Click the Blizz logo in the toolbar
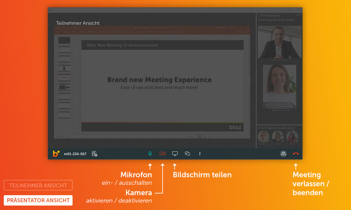This screenshot has width=351, height=210. point(56,154)
